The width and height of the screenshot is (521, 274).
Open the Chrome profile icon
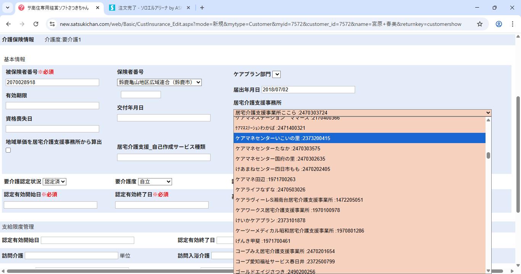point(499,24)
